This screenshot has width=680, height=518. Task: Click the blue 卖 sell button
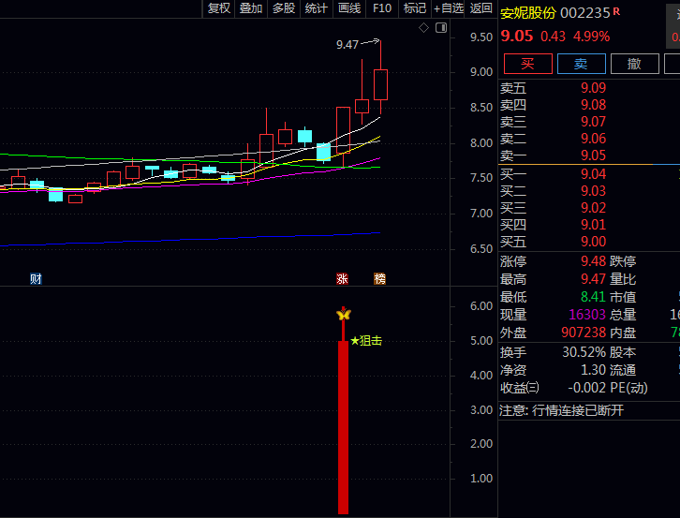pos(581,64)
